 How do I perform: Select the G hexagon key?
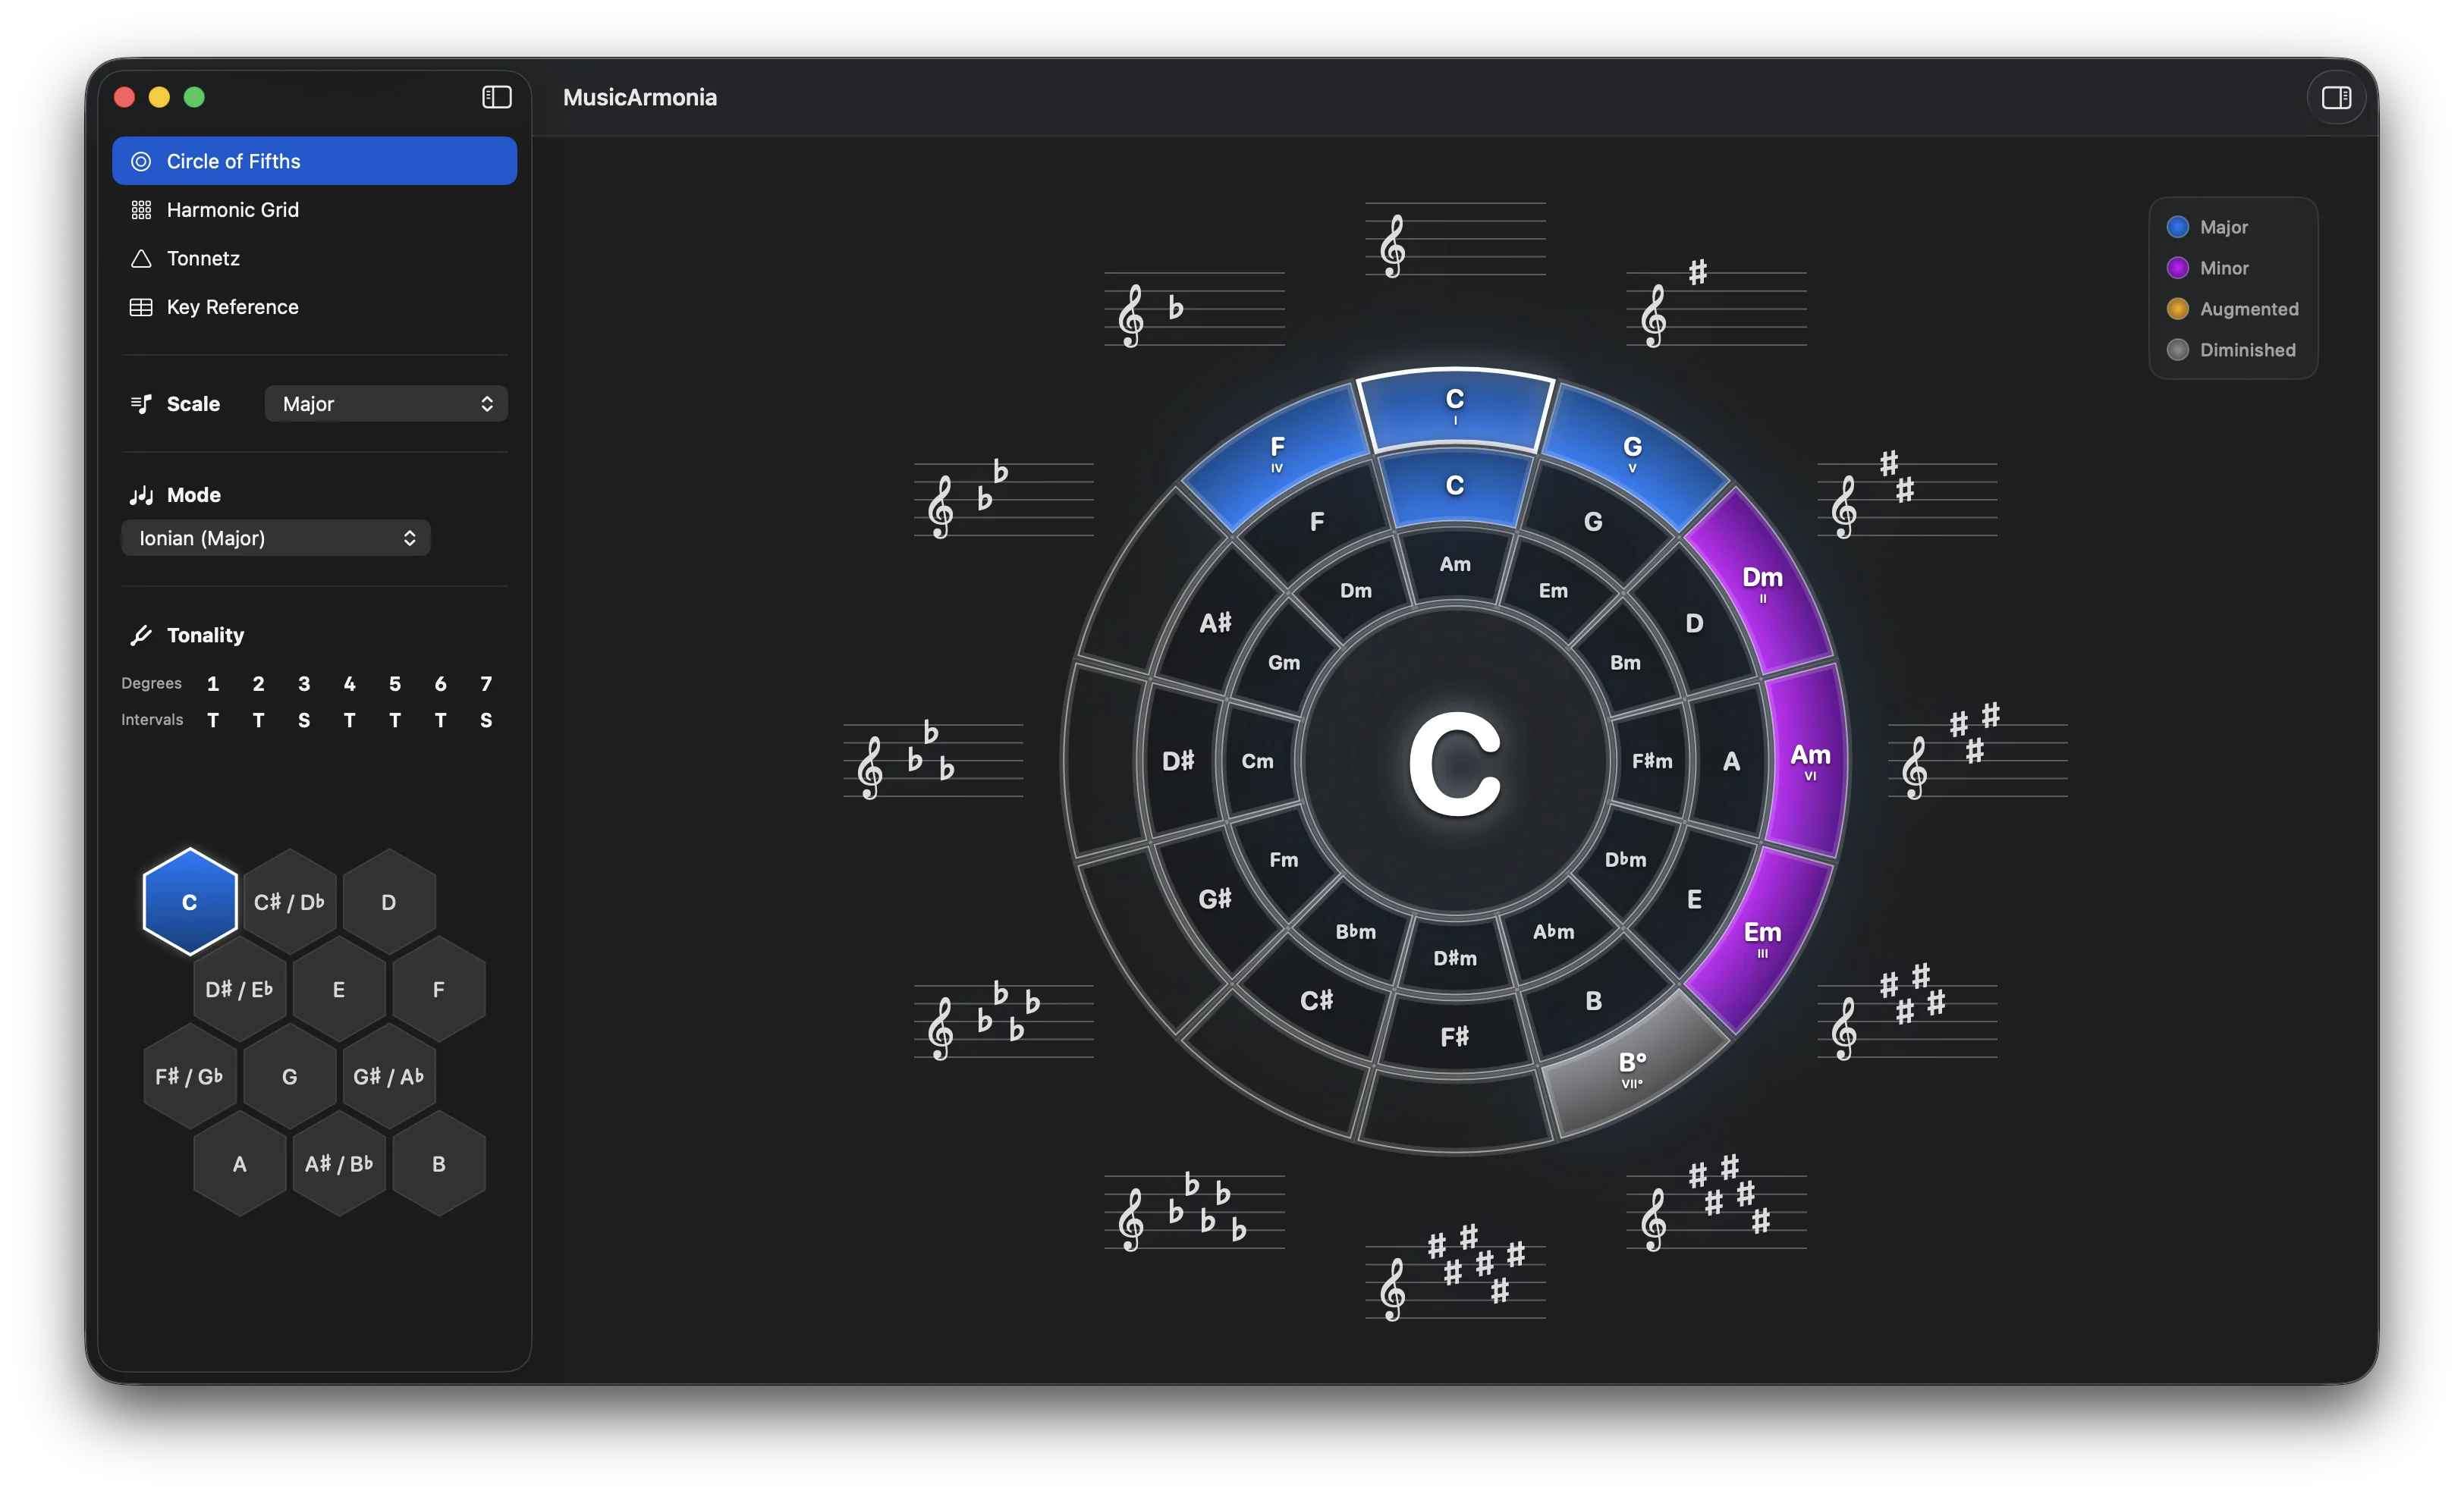[289, 1076]
